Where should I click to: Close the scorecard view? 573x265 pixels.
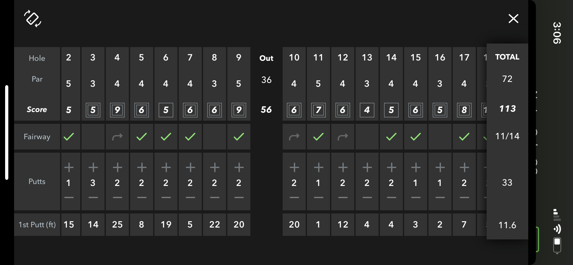coord(513,19)
